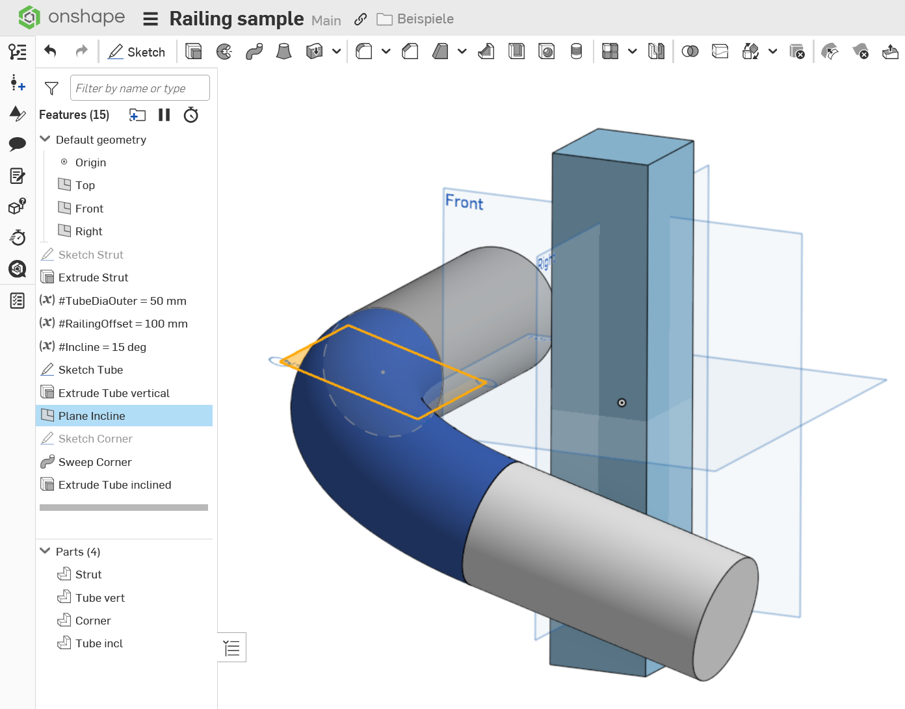Select the Delete part tool
Viewport: 905px width, 709px height.
(797, 51)
